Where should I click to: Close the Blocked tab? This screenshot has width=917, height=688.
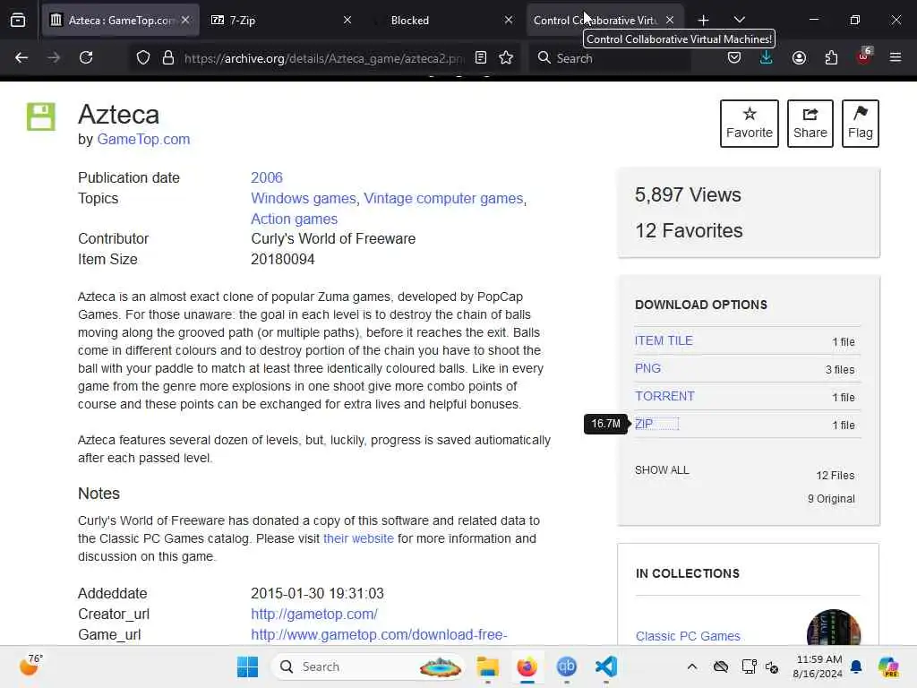click(x=509, y=20)
